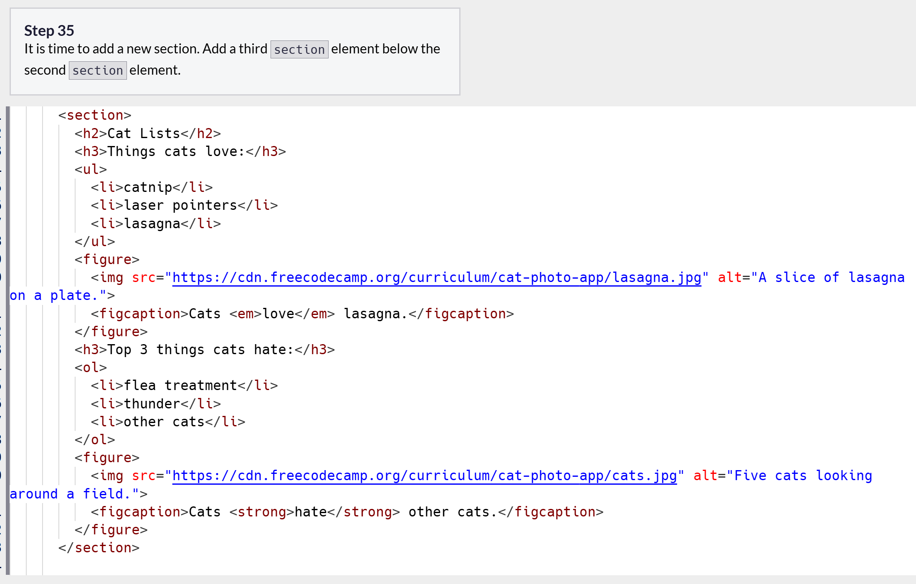Click the 'Things cats love:' h3 line
Image resolution: width=916 pixels, height=584 pixels.
tap(180, 151)
